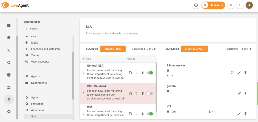Open the Tickets mail icon in left sidebar
The width and height of the screenshot is (258, 122).
pyautogui.click(x=9, y=25)
